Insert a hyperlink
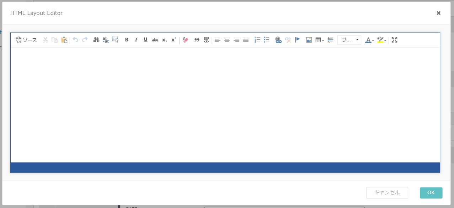 [278, 40]
